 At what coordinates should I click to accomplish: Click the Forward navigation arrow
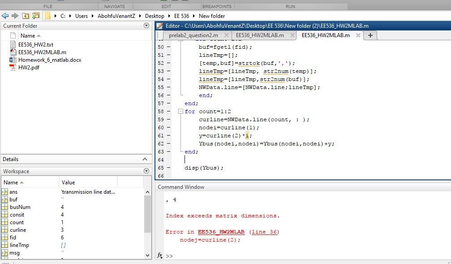point(14,16)
